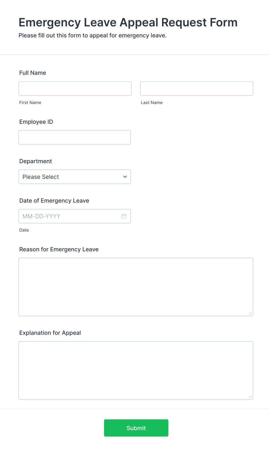Grab the Explanation textarea resize handle
This screenshot has height=451, width=269.
click(x=250, y=397)
